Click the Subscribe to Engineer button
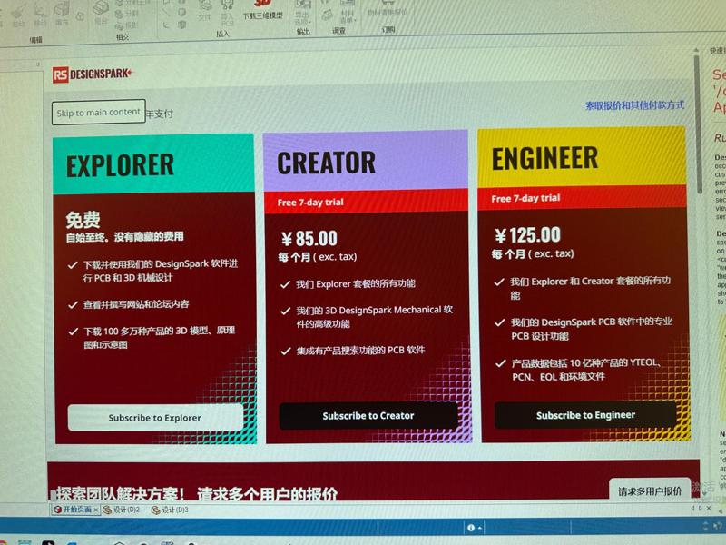Image resolution: width=726 pixels, height=545 pixels. 585,415
